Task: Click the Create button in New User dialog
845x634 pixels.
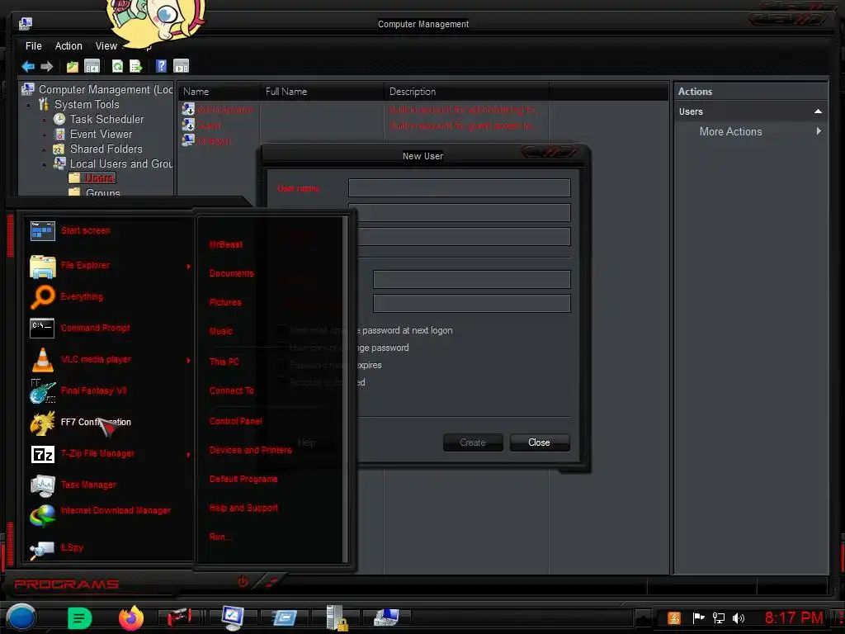Action: [473, 442]
